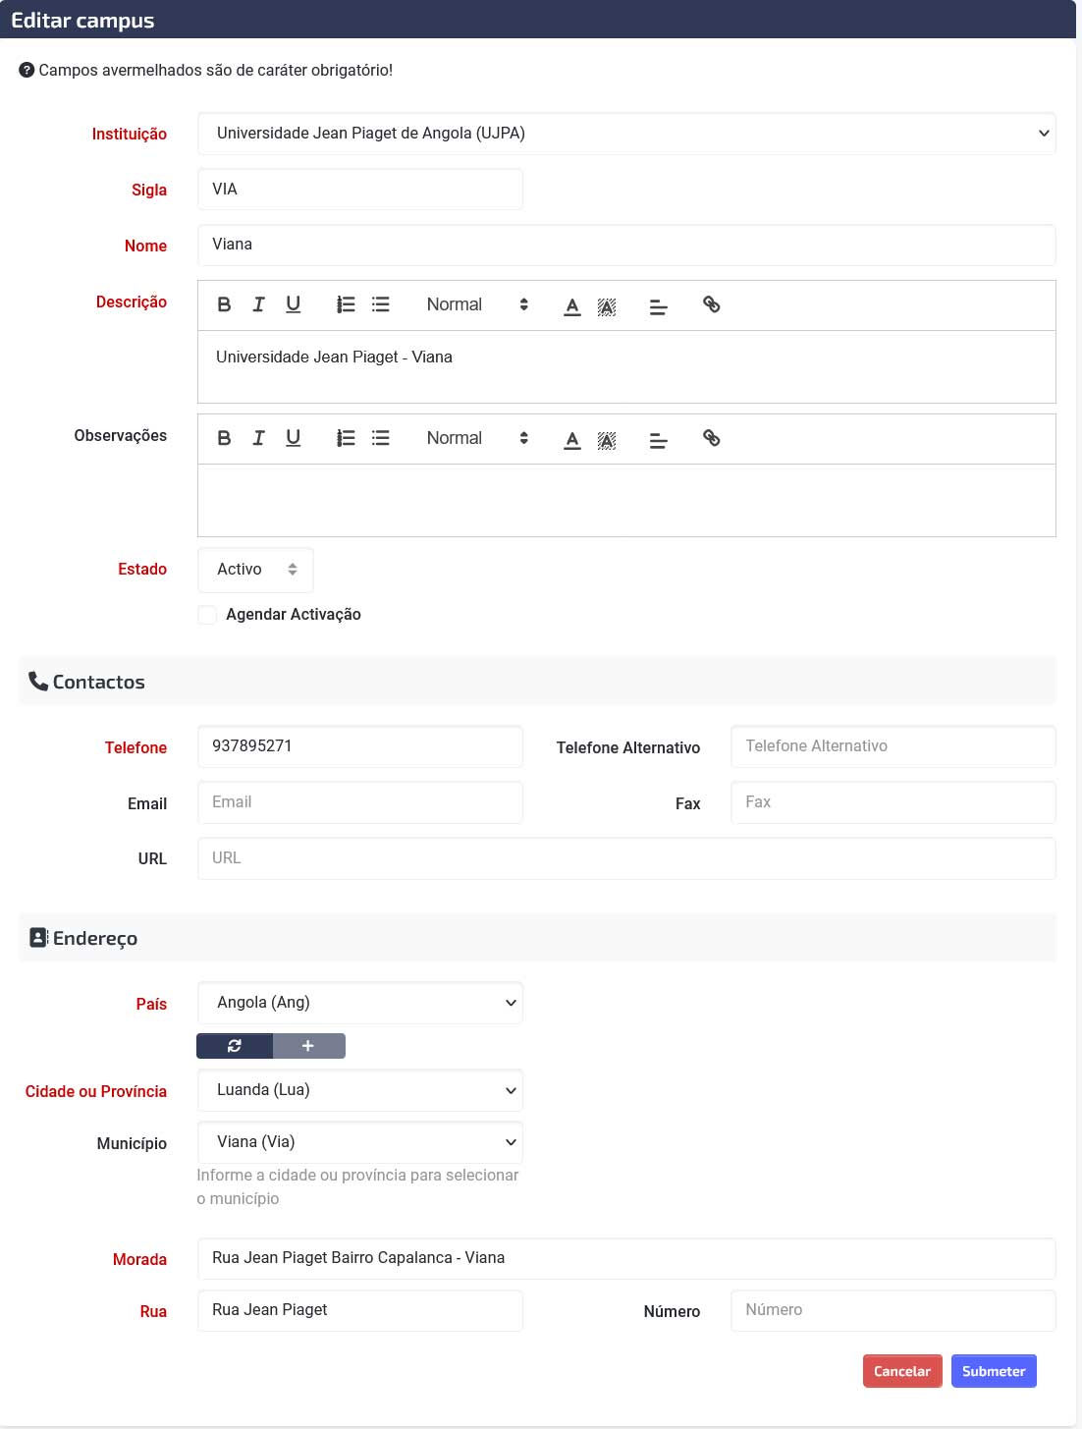Toggle italic in the Observações editor
Viewport: 1082px width, 1429px height.
(x=258, y=438)
